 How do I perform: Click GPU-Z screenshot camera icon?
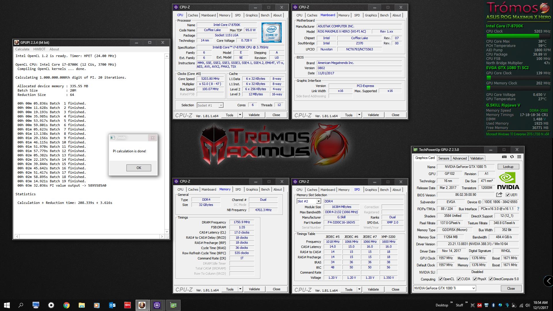[504, 157]
